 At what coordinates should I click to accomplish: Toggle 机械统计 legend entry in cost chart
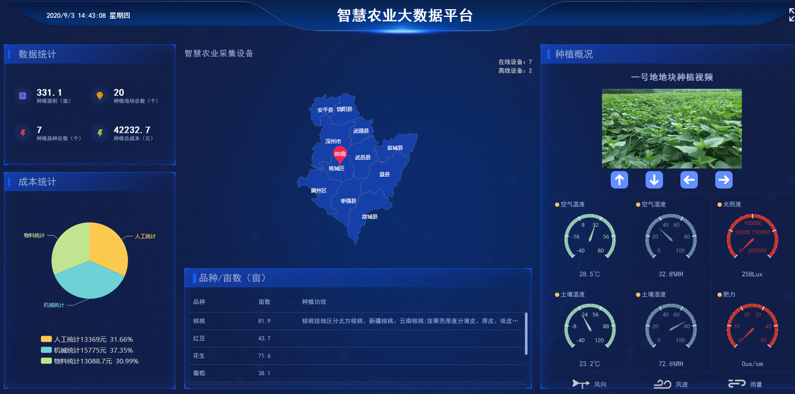tap(87, 350)
